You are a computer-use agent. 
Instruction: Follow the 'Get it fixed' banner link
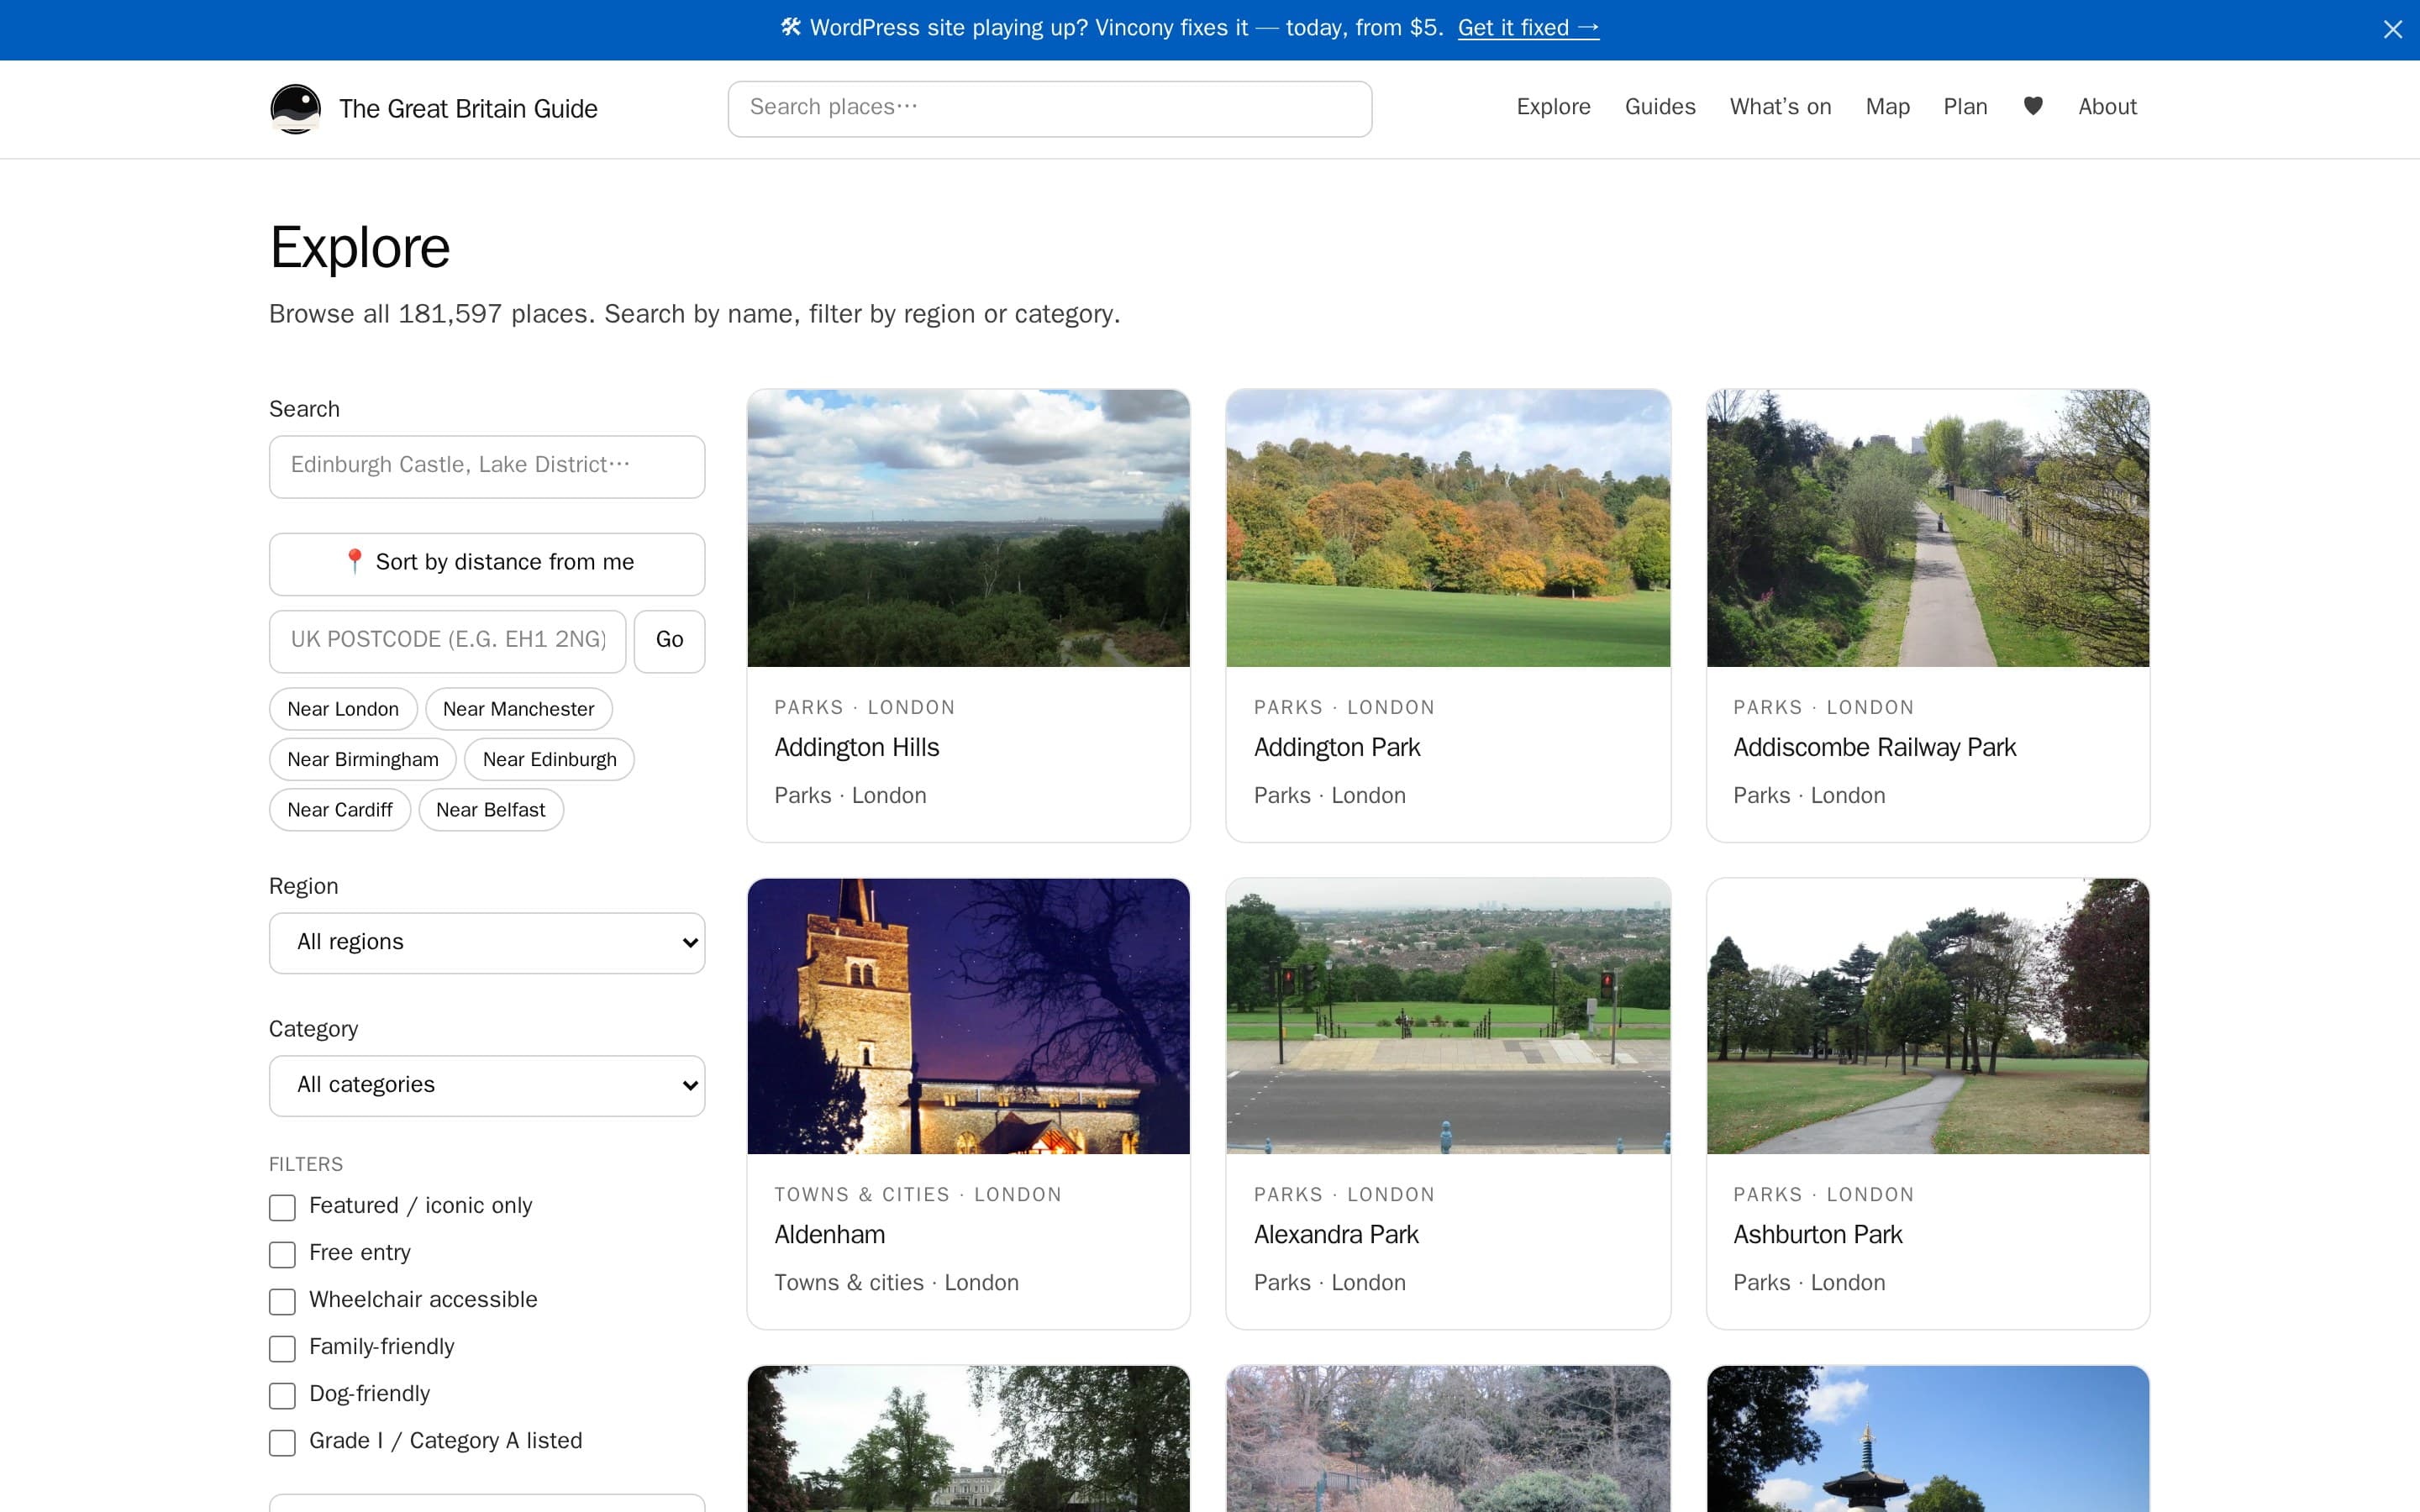point(1528,28)
